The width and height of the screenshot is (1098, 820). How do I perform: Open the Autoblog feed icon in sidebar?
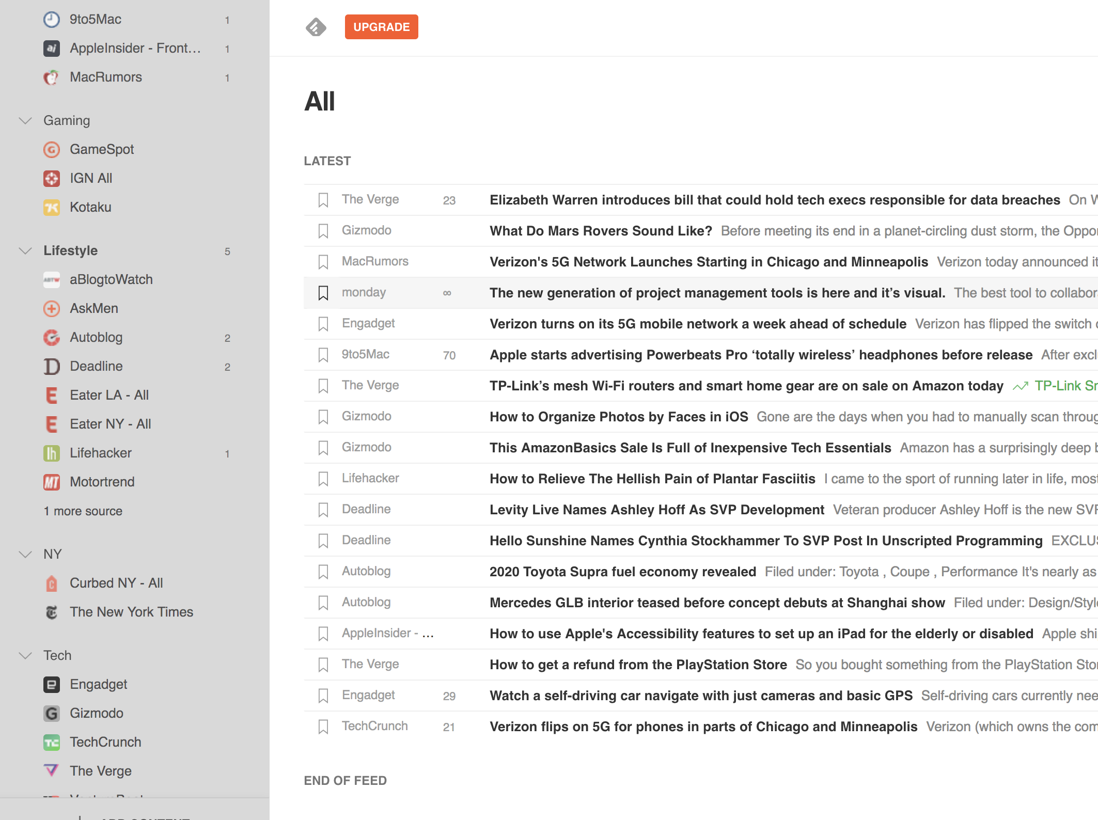51,338
